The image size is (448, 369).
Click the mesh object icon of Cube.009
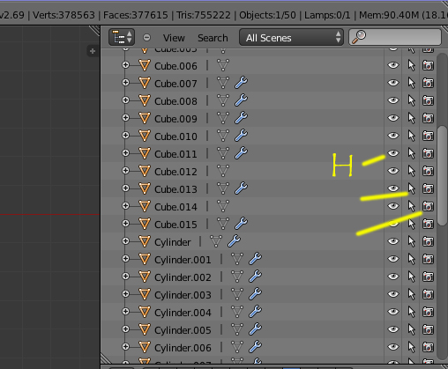(x=145, y=118)
